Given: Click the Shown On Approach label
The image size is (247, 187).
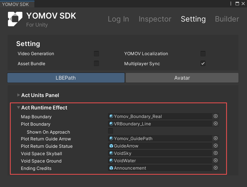Looking at the screenshot, I should click(x=48, y=132).
